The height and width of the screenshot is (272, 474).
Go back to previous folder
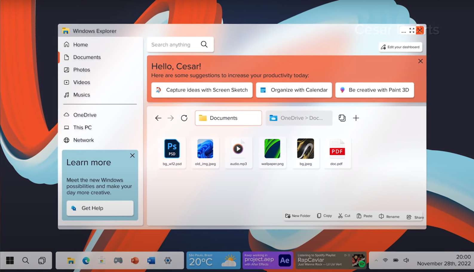[x=158, y=118]
